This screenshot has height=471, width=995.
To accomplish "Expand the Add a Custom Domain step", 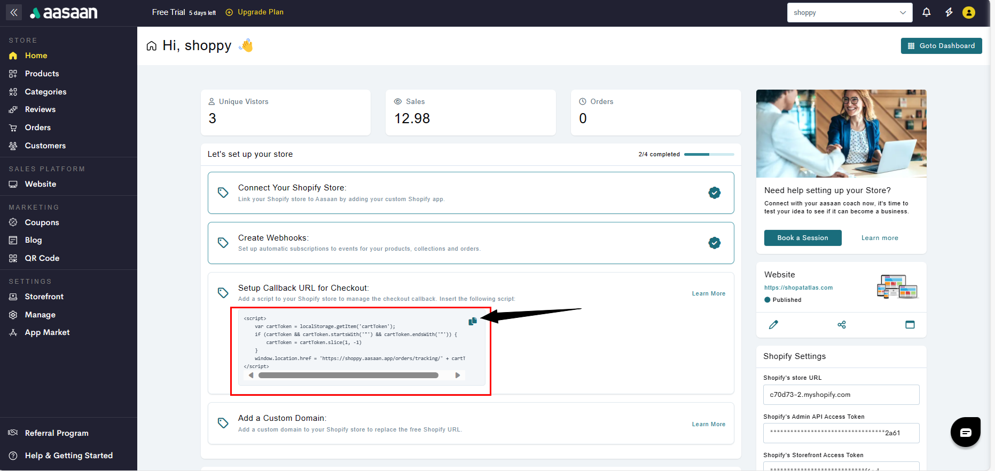I will click(x=282, y=418).
